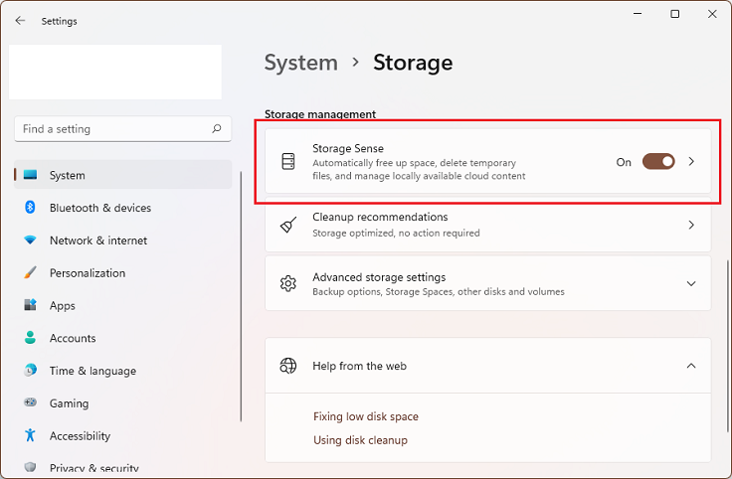This screenshot has height=479, width=732.
Task: Go to Personalization settings
Action: 122,273
